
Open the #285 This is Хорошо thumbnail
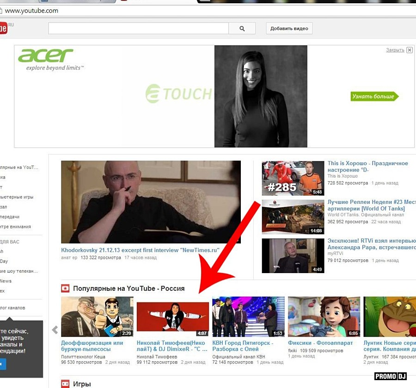tap(293, 178)
